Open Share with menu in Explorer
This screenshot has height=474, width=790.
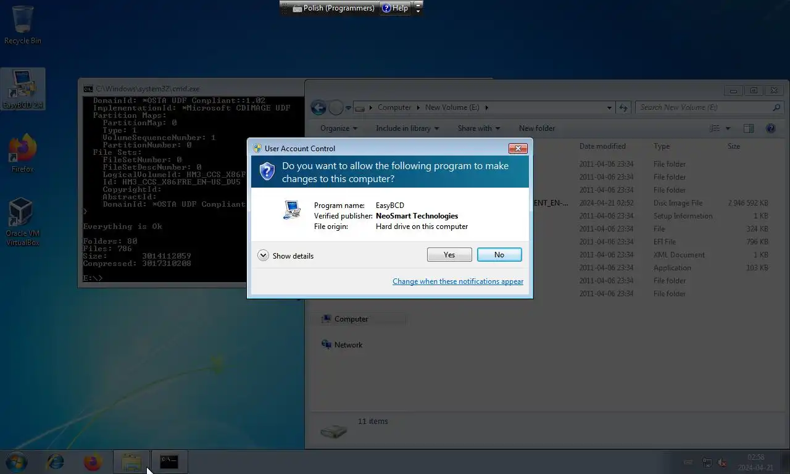tap(478, 128)
